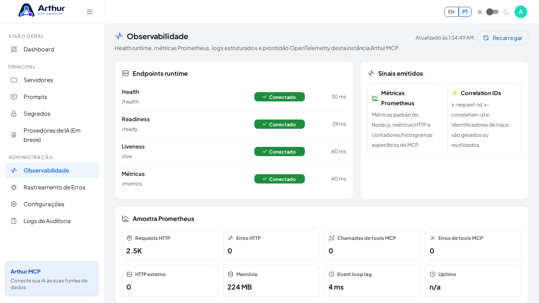539x303 pixels.
Task: Collapse sidebar with hamburger menu icon
Action: pos(90,12)
